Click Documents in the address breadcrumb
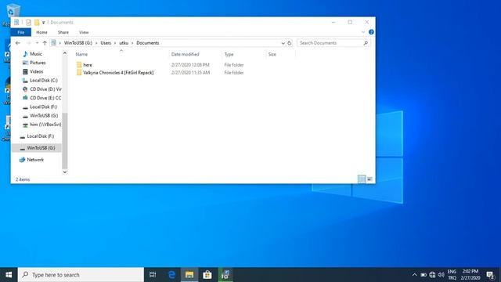This screenshot has width=501, height=282. point(148,43)
